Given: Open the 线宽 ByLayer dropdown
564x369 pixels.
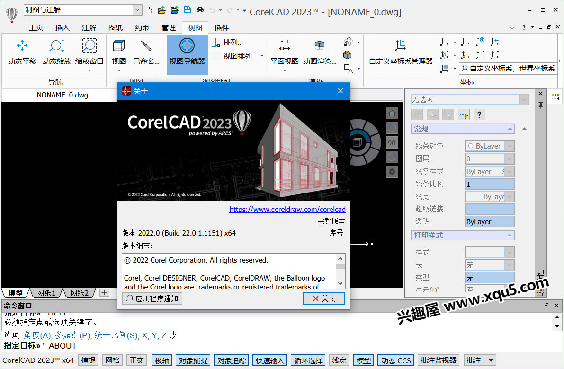Looking at the screenshot, I should [510, 196].
